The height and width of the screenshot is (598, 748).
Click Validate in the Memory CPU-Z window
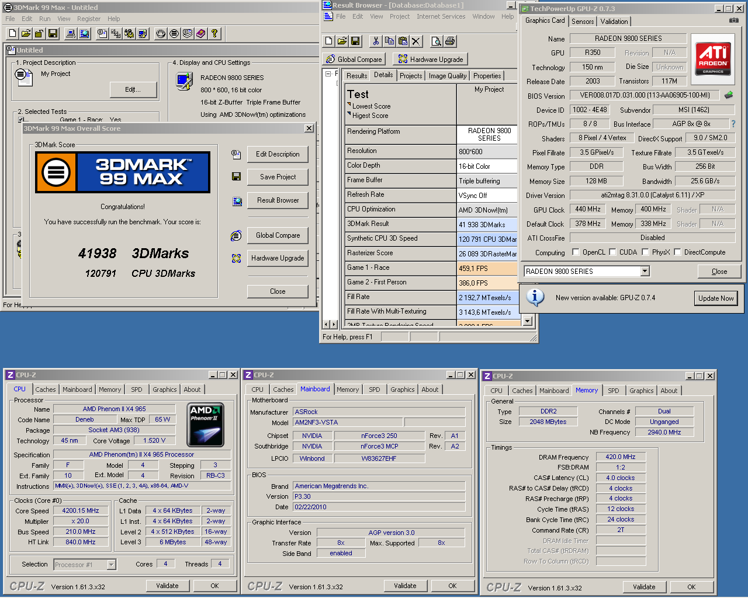[x=644, y=587]
